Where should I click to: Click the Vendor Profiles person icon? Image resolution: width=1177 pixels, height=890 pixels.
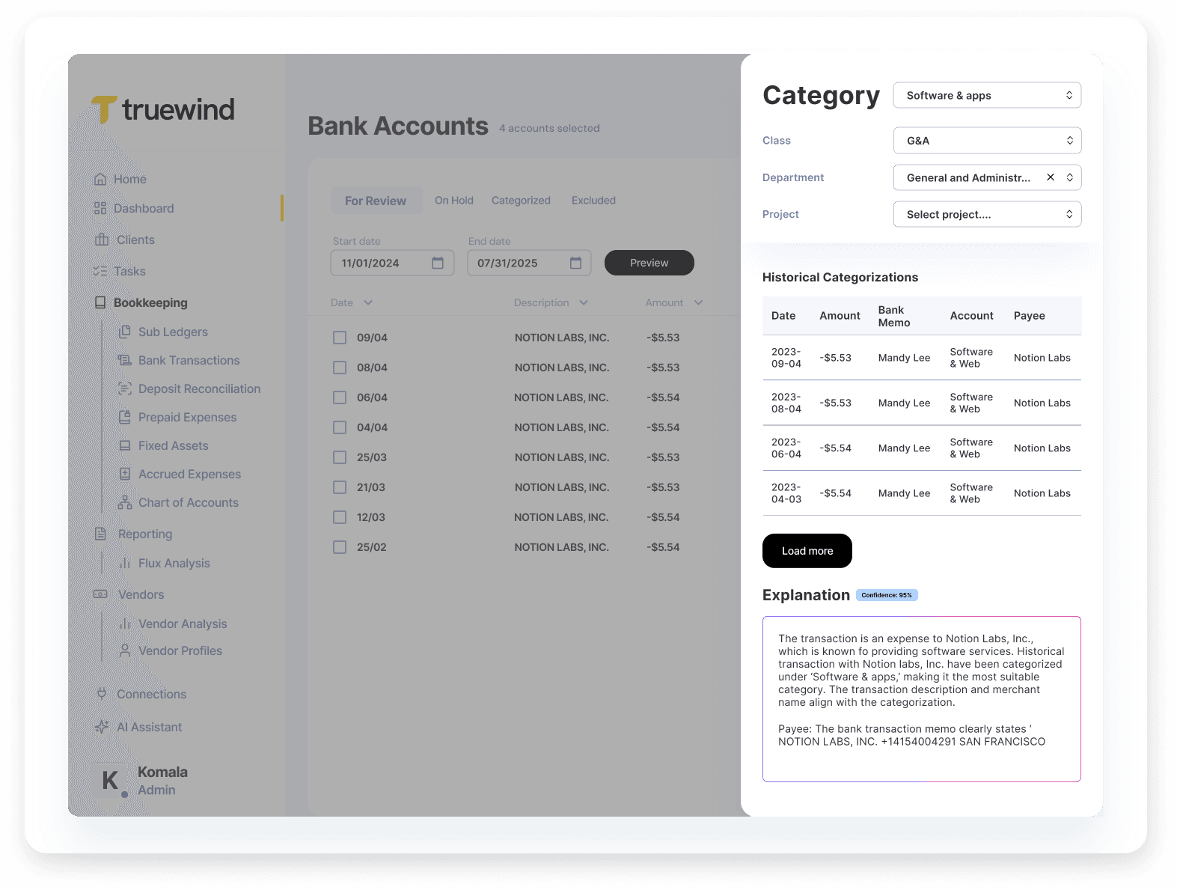pos(125,650)
